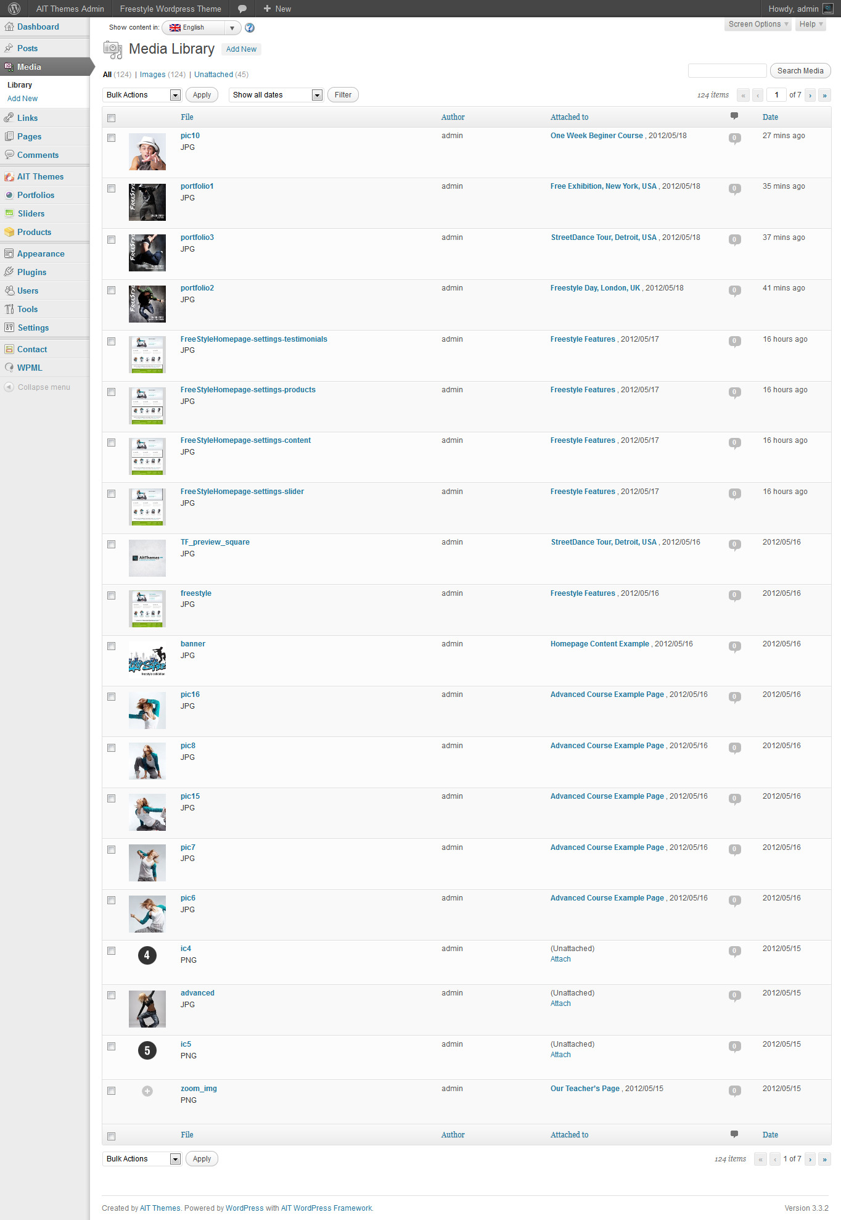Click the Users icon in sidebar

point(9,291)
